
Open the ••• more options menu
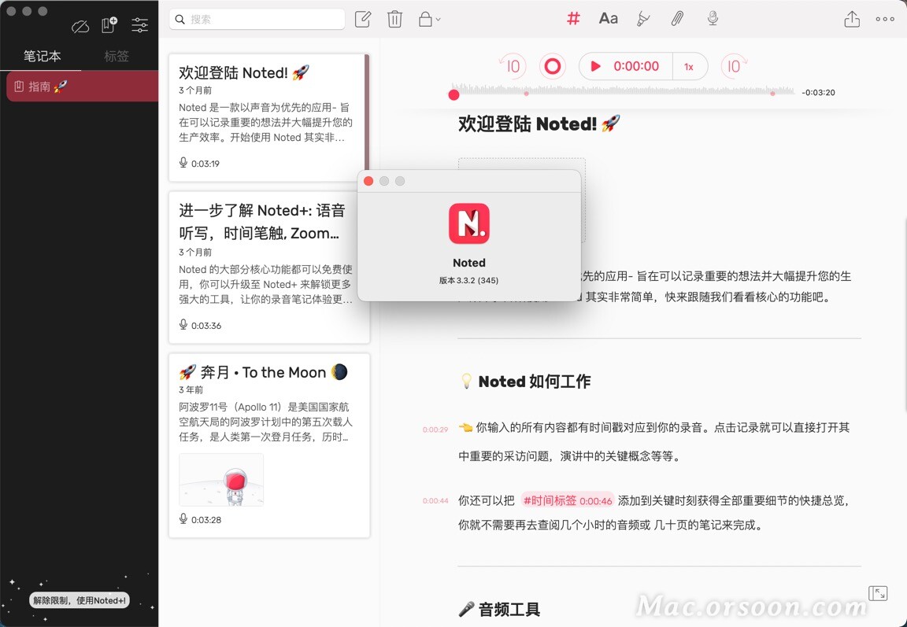885,18
